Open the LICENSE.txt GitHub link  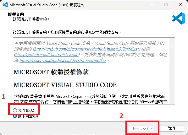point(86,49)
